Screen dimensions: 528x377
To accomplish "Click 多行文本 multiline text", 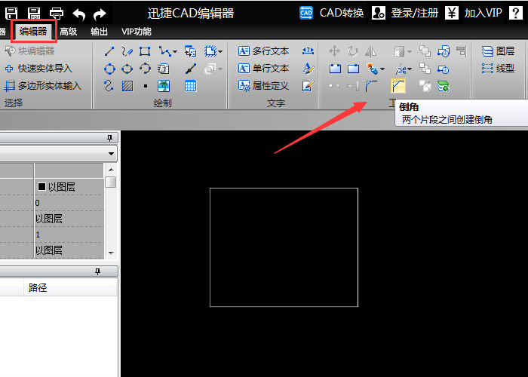I will pyautogui.click(x=263, y=51).
